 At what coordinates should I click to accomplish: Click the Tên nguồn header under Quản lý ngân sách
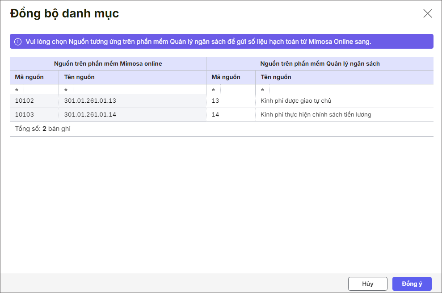pyautogui.click(x=345, y=77)
